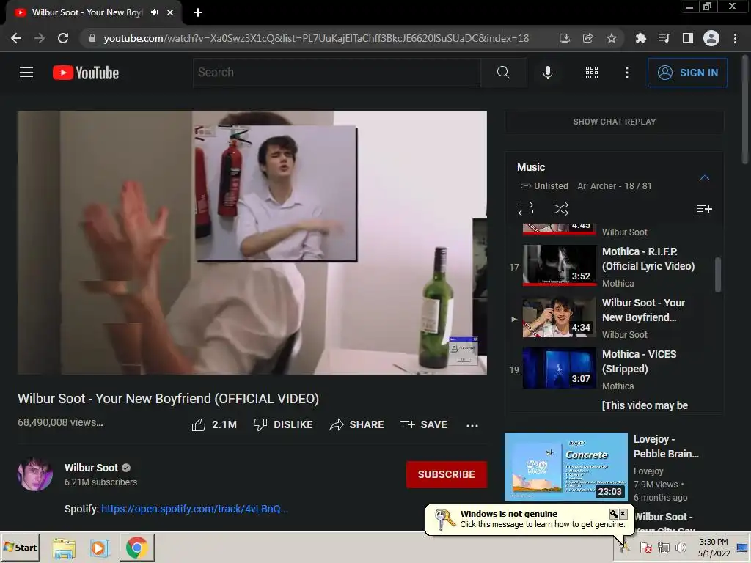Play Mothica - R.I.F.P. in playlist
Image resolution: width=751 pixels, height=563 pixels.
tap(609, 266)
